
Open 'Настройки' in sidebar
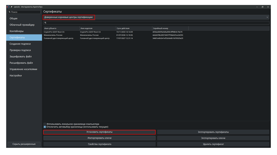(16, 76)
